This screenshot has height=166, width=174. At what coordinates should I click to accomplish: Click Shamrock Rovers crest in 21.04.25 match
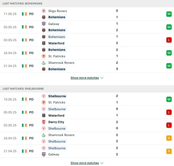44,63
